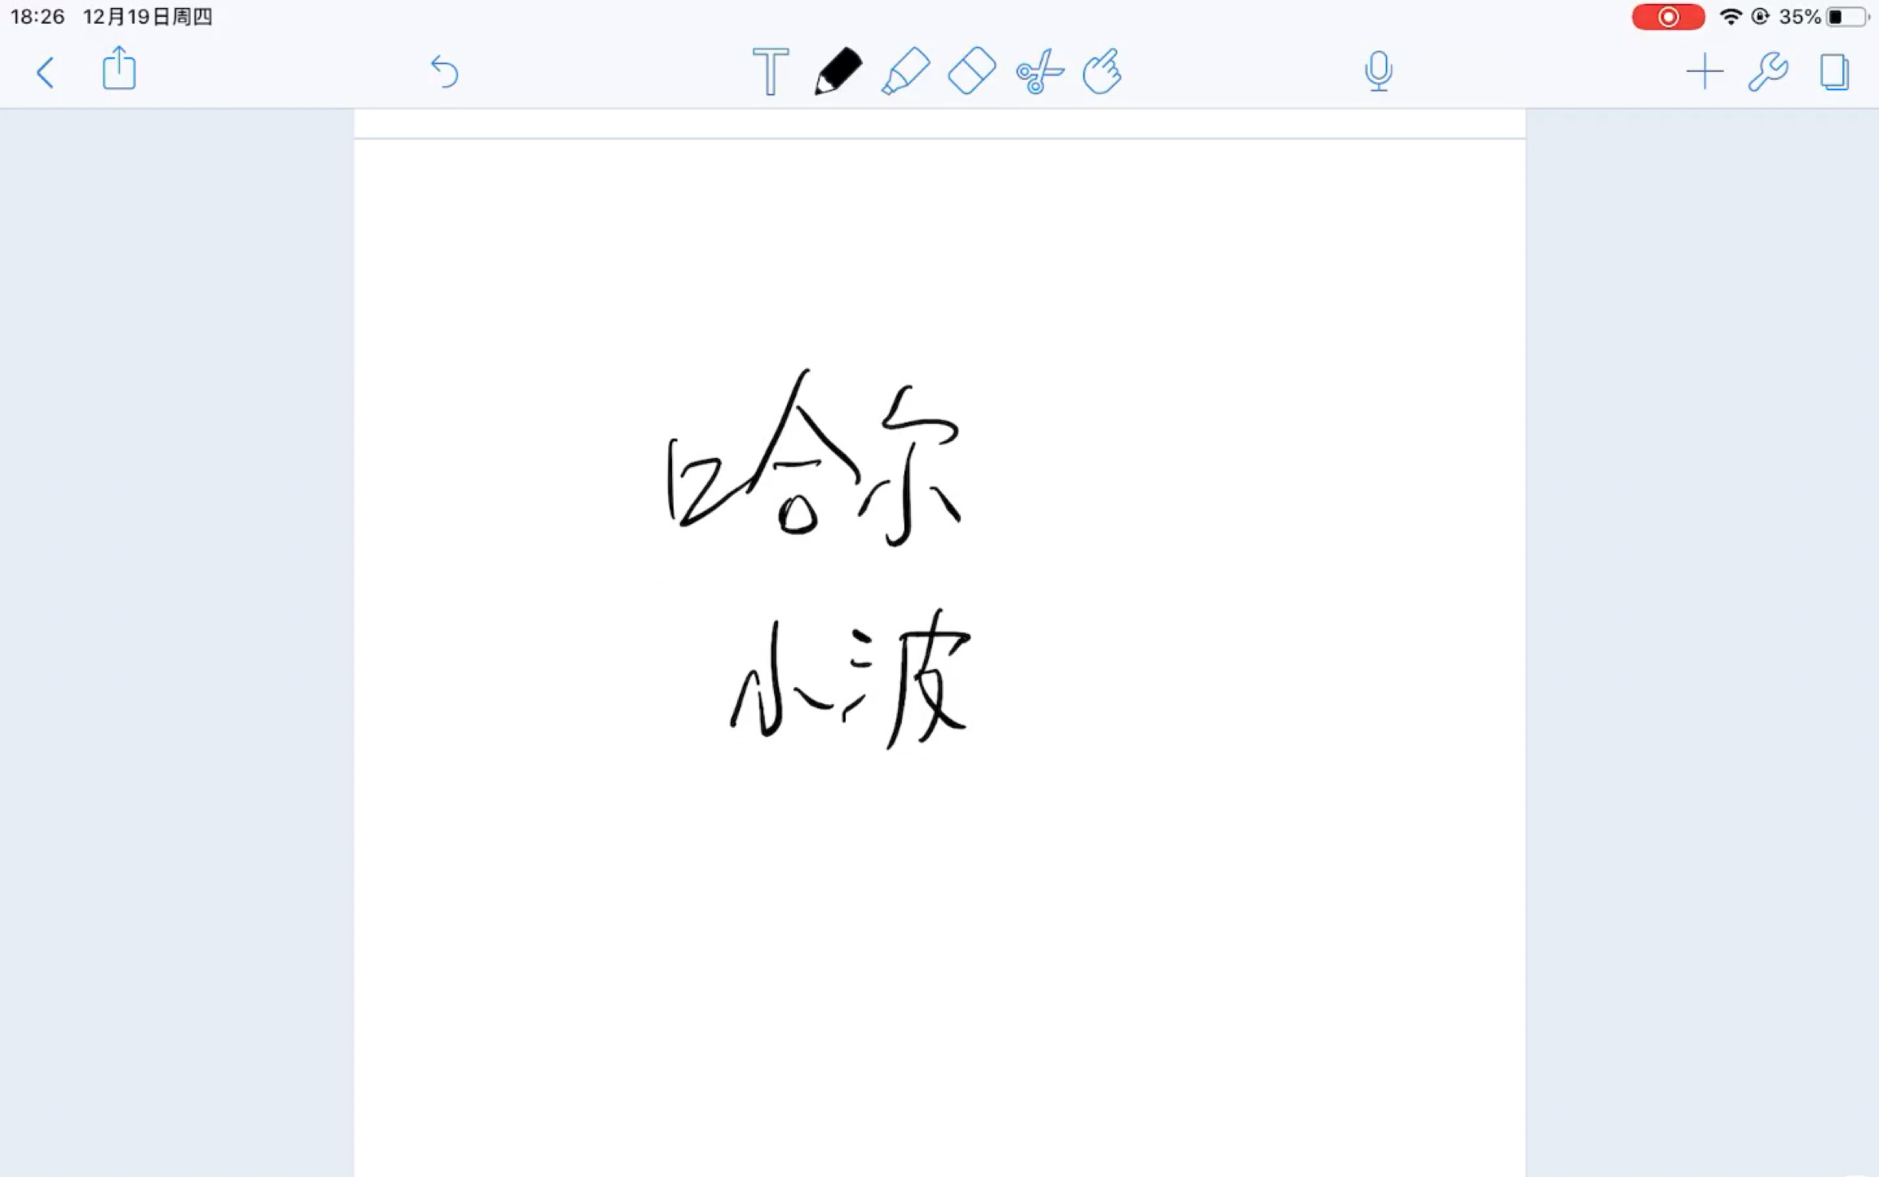
Task: Select the Highlighter tool
Action: coord(906,71)
